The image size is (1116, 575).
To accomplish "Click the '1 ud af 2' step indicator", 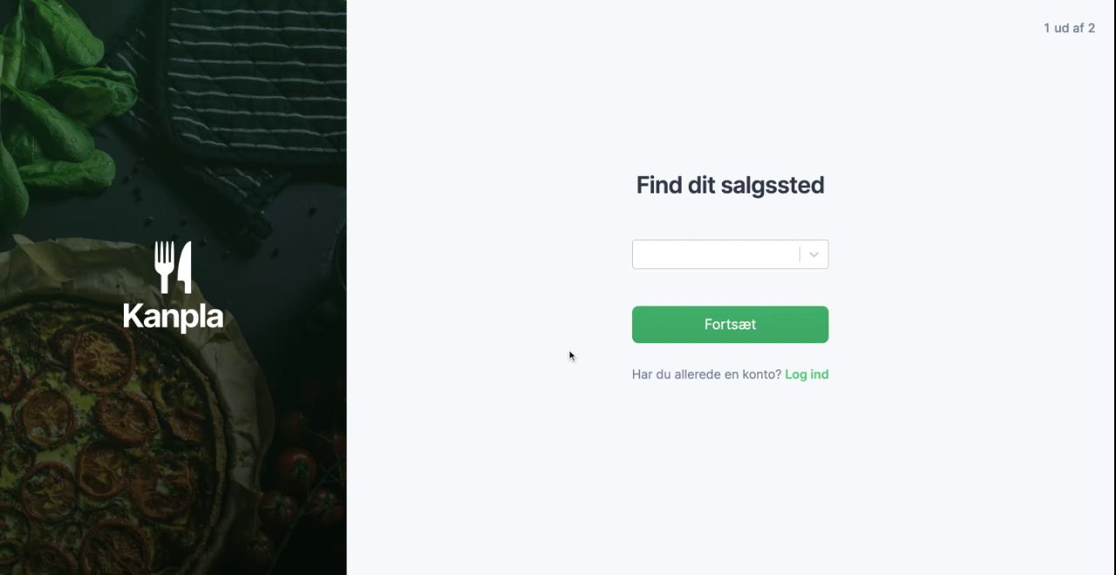I will (1069, 28).
